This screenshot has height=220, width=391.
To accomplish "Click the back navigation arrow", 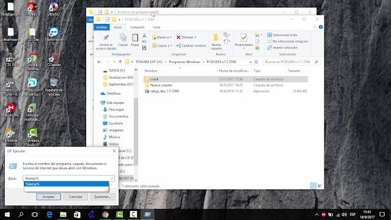I will (99, 62).
